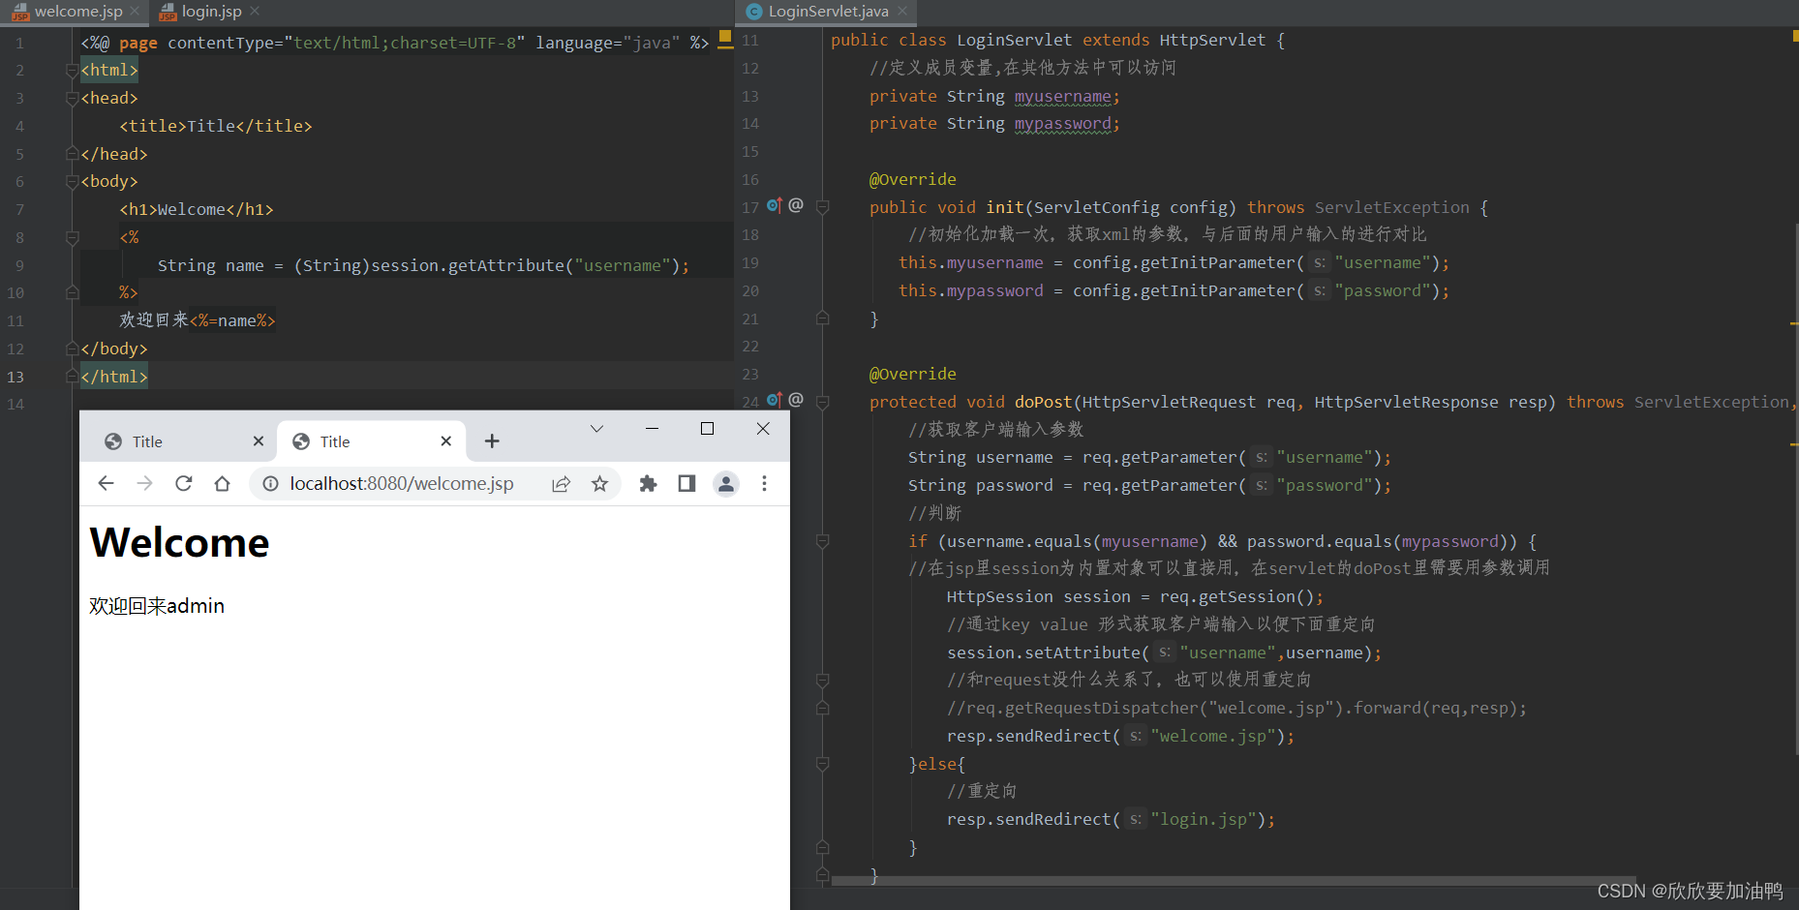Screen dimensions: 1799x910
Task: Reload the localhost welcome.jsp page
Action: tap(184, 483)
